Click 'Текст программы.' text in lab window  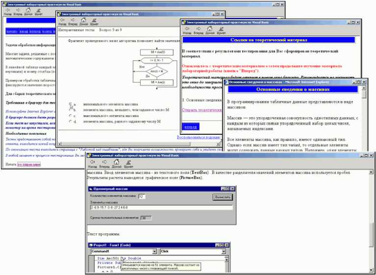point(103,234)
